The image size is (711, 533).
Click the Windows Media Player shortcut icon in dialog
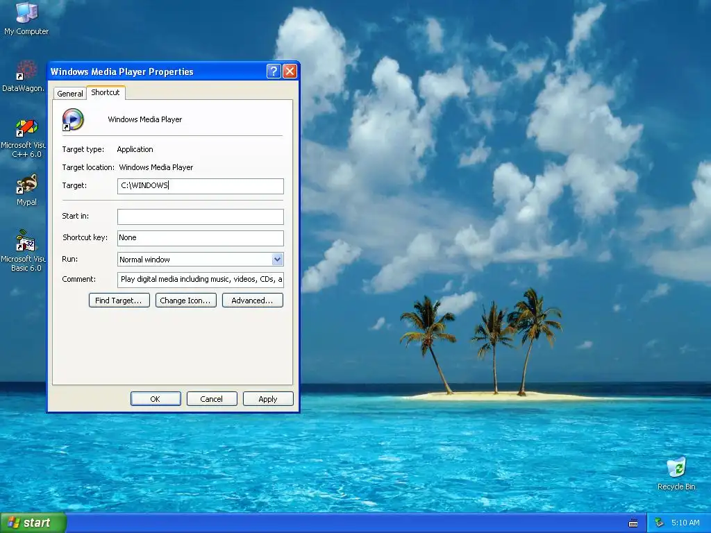pos(73,119)
